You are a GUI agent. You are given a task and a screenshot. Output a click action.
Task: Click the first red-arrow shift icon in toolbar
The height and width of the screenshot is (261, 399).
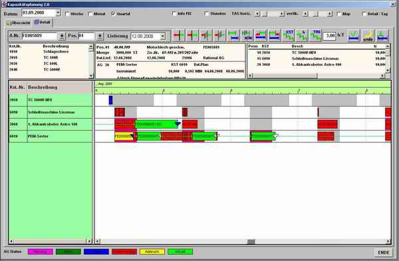(178, 36)
